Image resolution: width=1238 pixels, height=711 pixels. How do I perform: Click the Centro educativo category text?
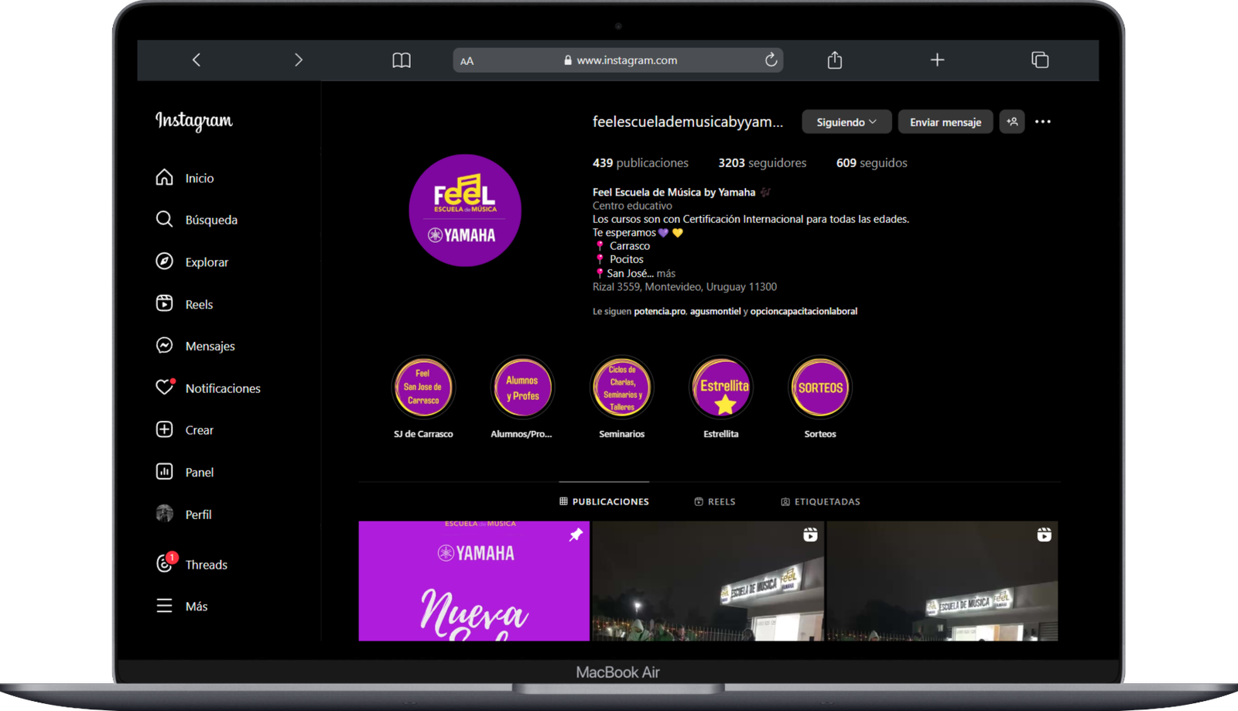coord(632,206)
